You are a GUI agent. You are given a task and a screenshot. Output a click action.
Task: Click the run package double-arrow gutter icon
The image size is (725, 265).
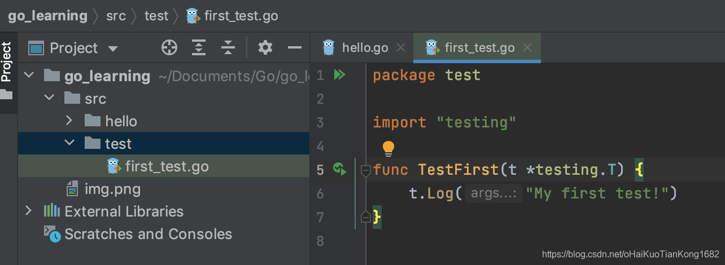339,75
